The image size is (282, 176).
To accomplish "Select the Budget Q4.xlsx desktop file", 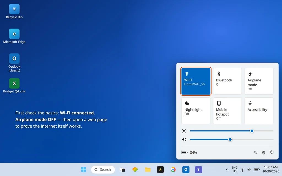I will pyautogui.click(x=14, y=86).
